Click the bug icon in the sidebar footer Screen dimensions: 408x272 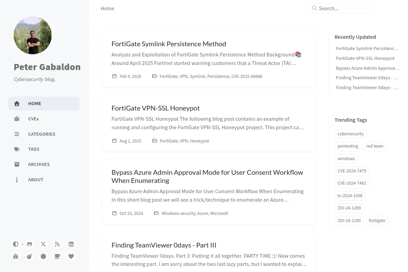16,256
